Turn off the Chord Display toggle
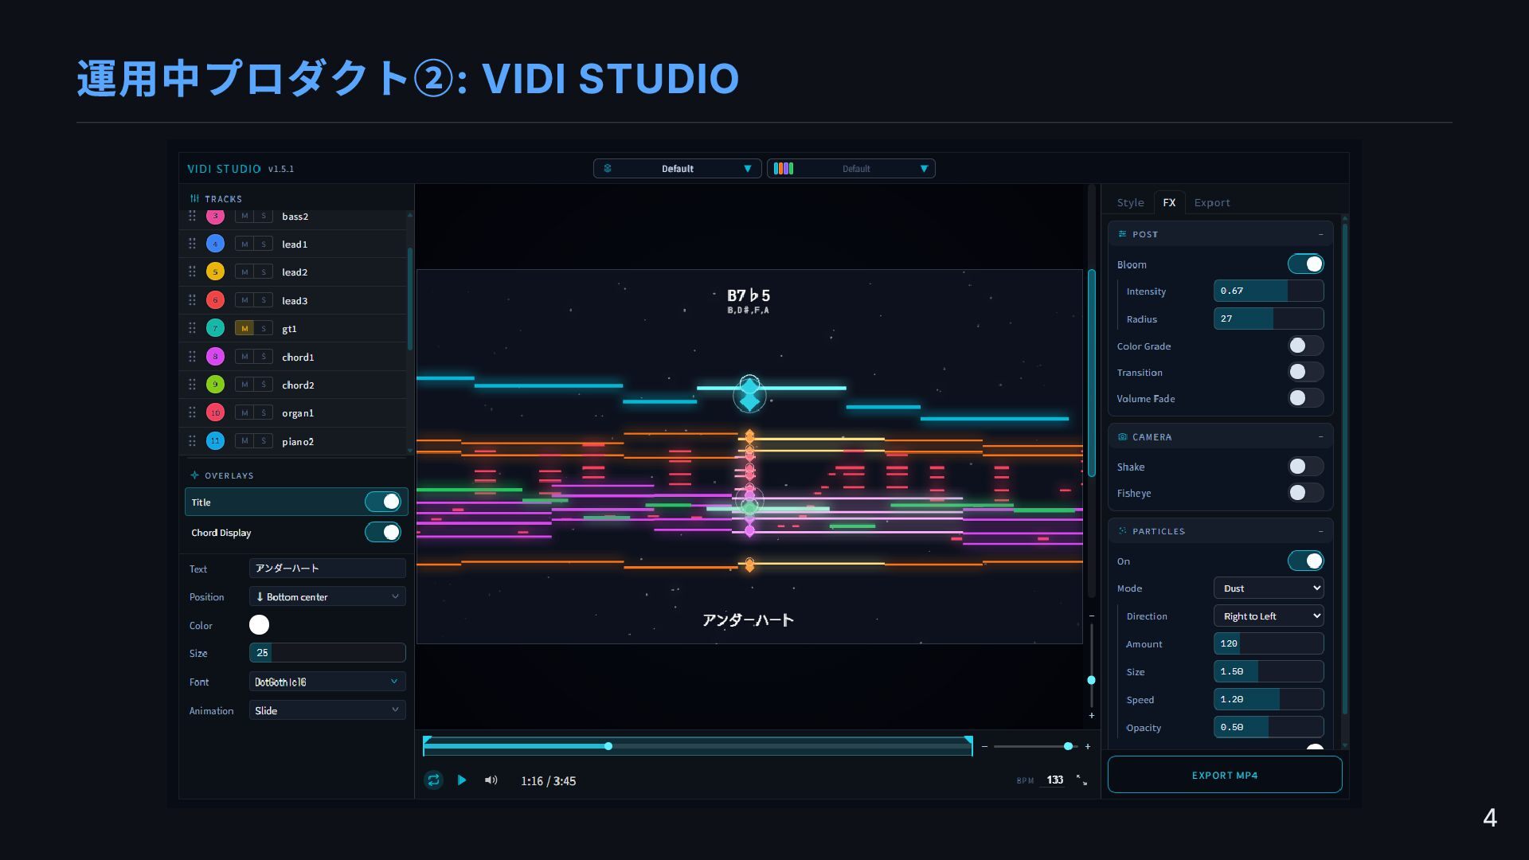1529x860 pixels. pyautogui.click(x=383, y=532)
